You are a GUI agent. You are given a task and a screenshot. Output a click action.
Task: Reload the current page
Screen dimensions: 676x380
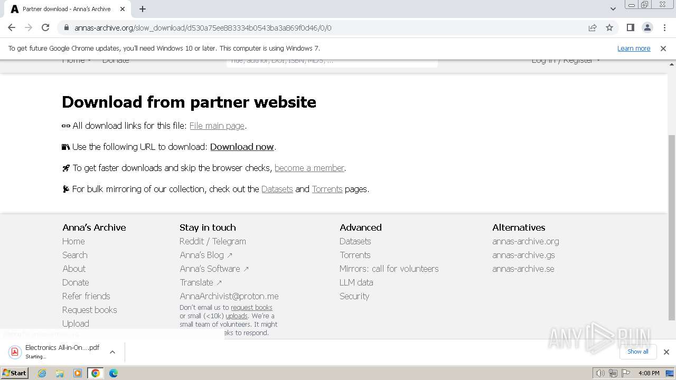45,27
